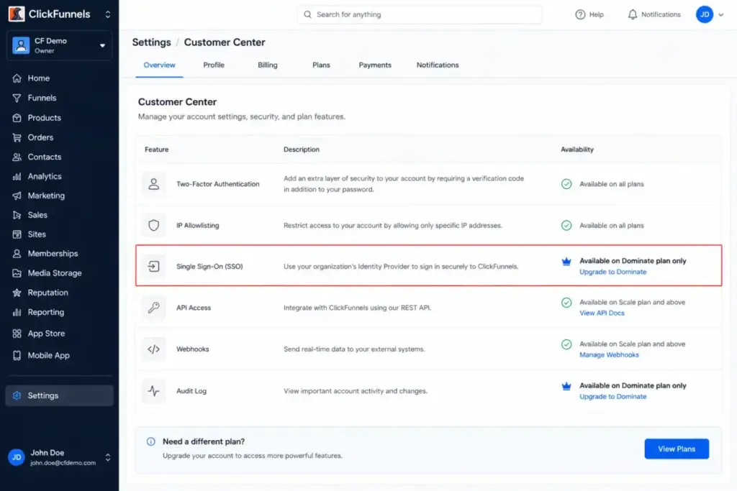
Task: Click the Reputation star icon
Action: point(17,293)
